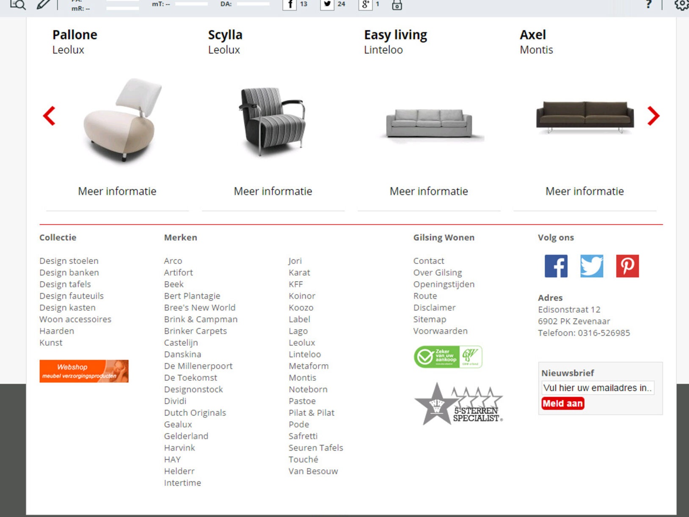Click the Scylla striped armchair image
Viewport: 689px width, 517px height.
click(x=272, y=121)
